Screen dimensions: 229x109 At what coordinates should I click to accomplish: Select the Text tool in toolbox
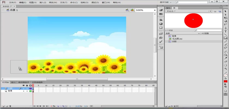(226, 31)
